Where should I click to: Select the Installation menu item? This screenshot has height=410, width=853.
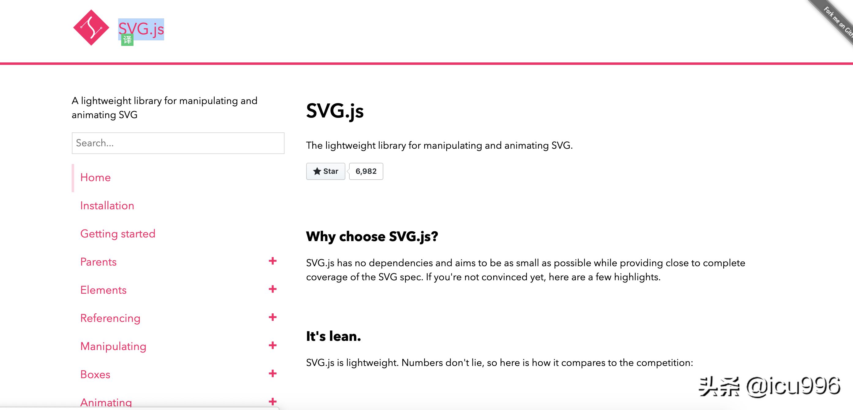107,206
